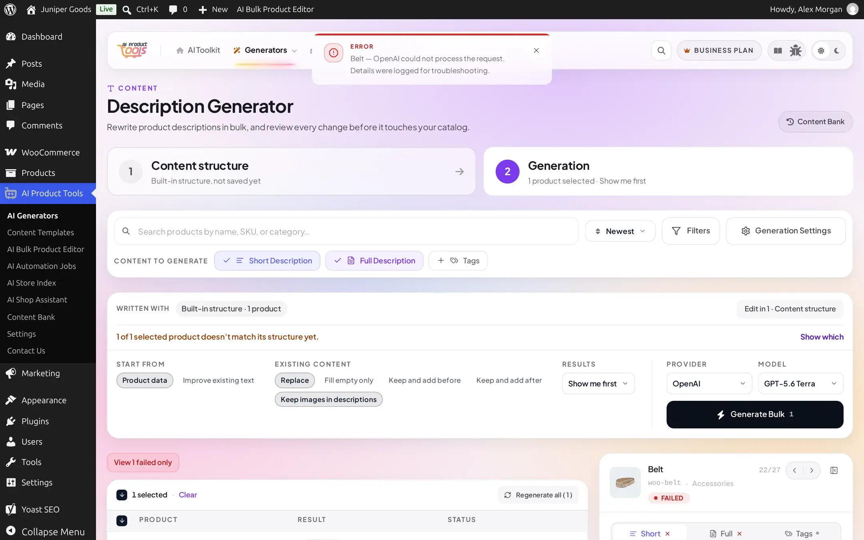Switch to the Tags tab
The height and width of the screenshot is (540, 864).
click(x=802, y=534)
